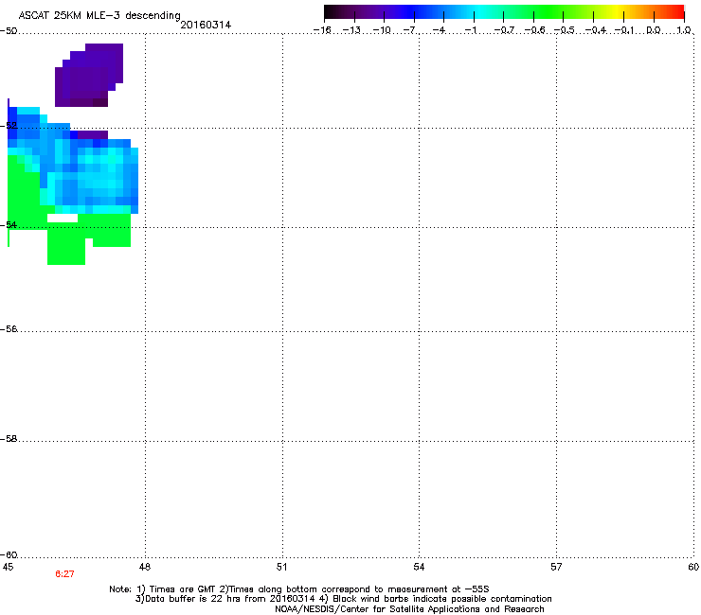Click the longitude label 48
Image resolution: width=701 pixels, height=615 pixels.
145,567
